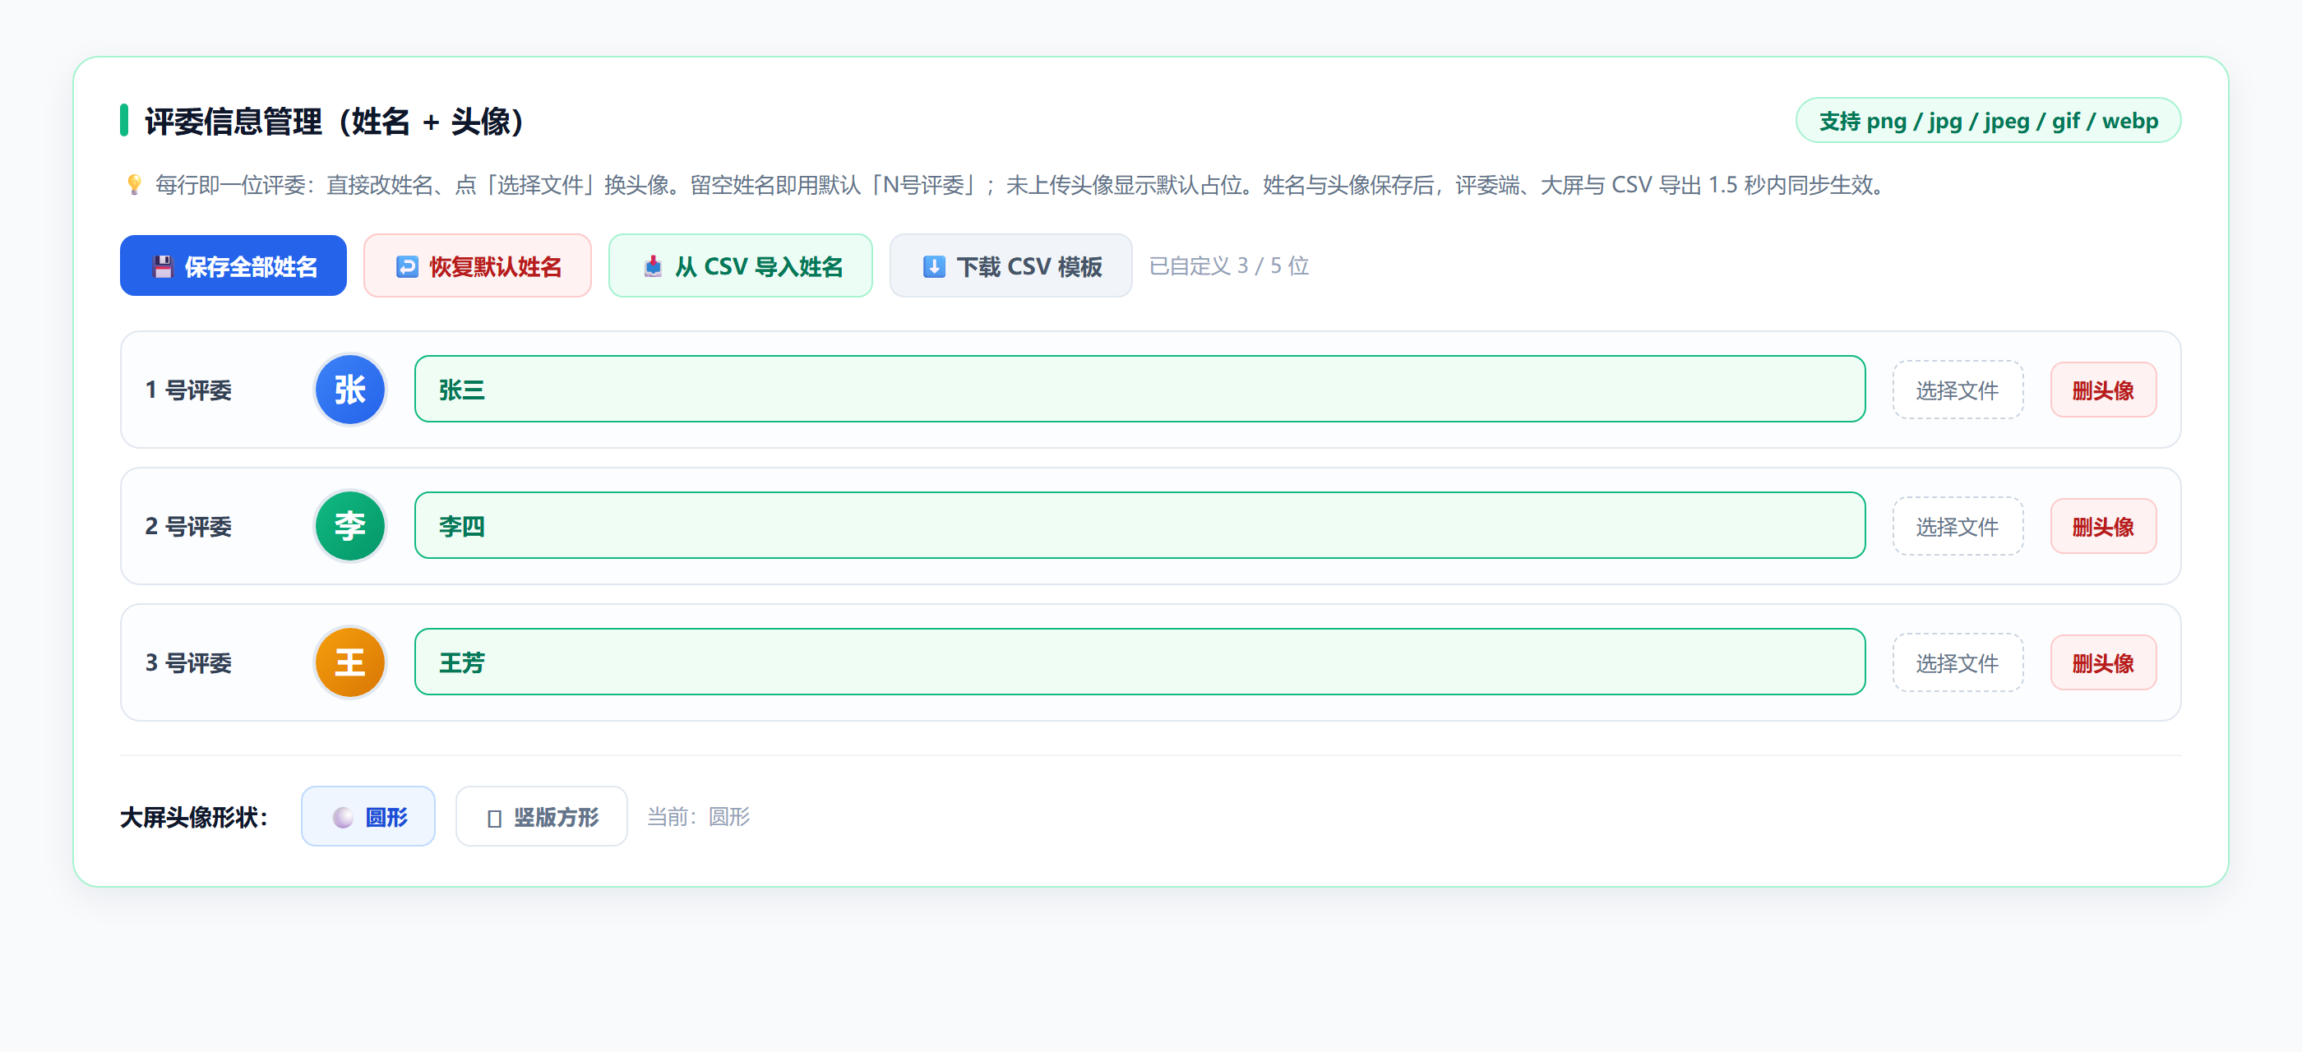The height and width of the screenshot is (1052, 2302).
Task: Focus the name field containing 张三
Action: 1139,390
